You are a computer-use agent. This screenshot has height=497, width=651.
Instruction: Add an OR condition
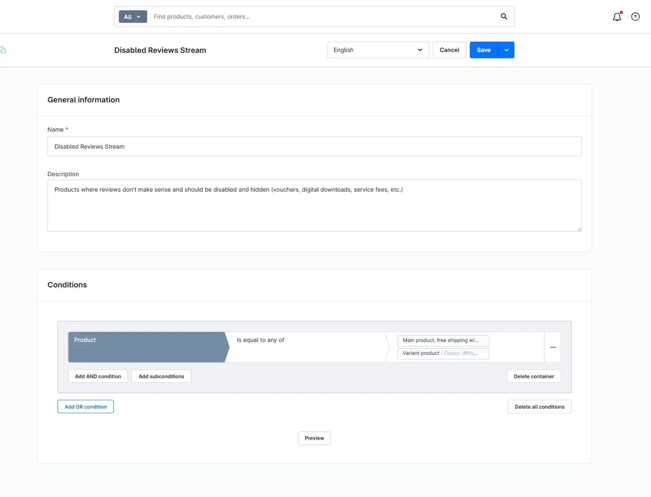(86, 407)
